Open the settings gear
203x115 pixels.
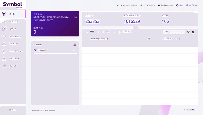[177, 5]
